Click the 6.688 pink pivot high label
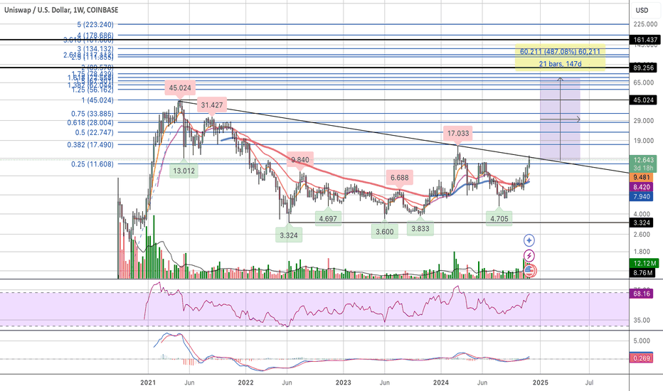 pos(400,178)
